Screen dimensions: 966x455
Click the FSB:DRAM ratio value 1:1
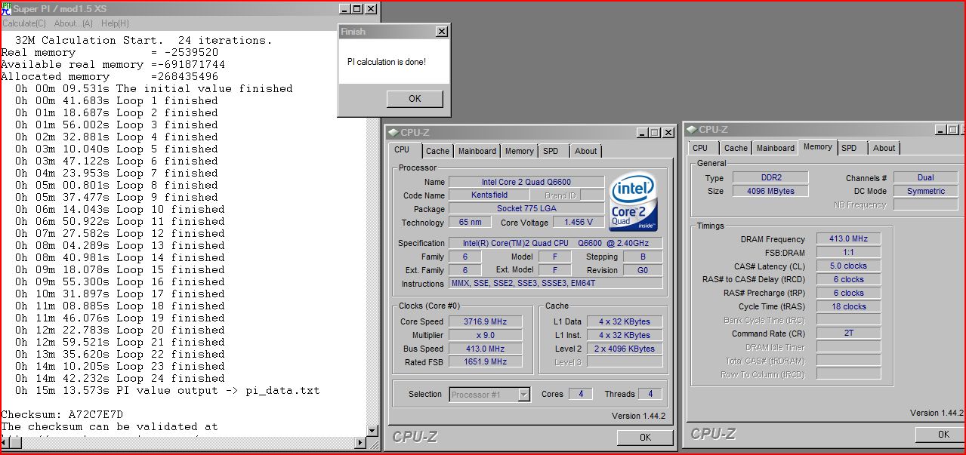click(x=849, y=252)
